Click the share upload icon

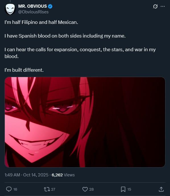(x=161, y=189)
